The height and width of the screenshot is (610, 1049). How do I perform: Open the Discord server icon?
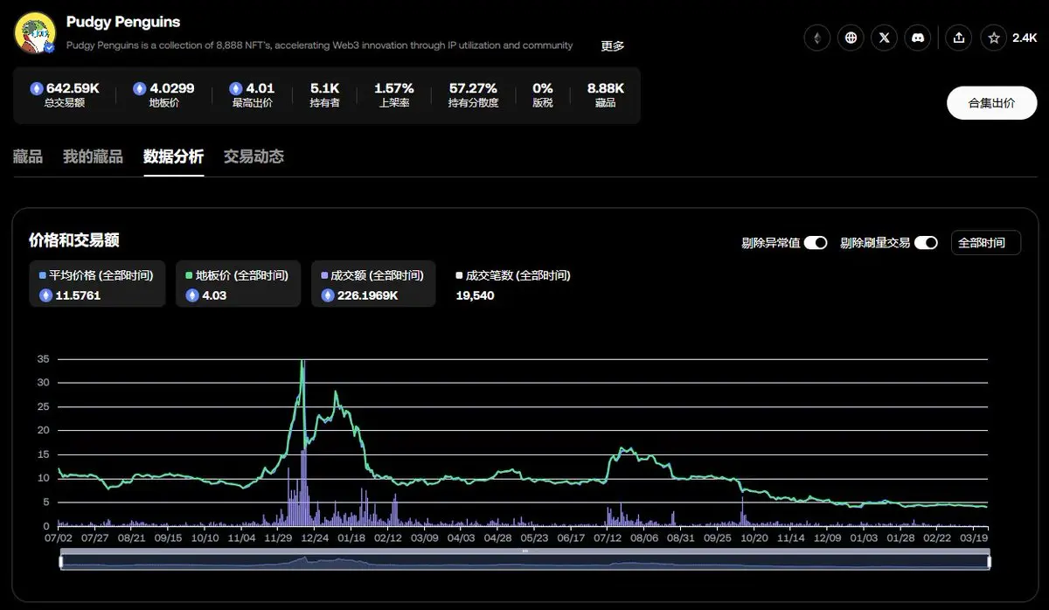pos(917,38)
